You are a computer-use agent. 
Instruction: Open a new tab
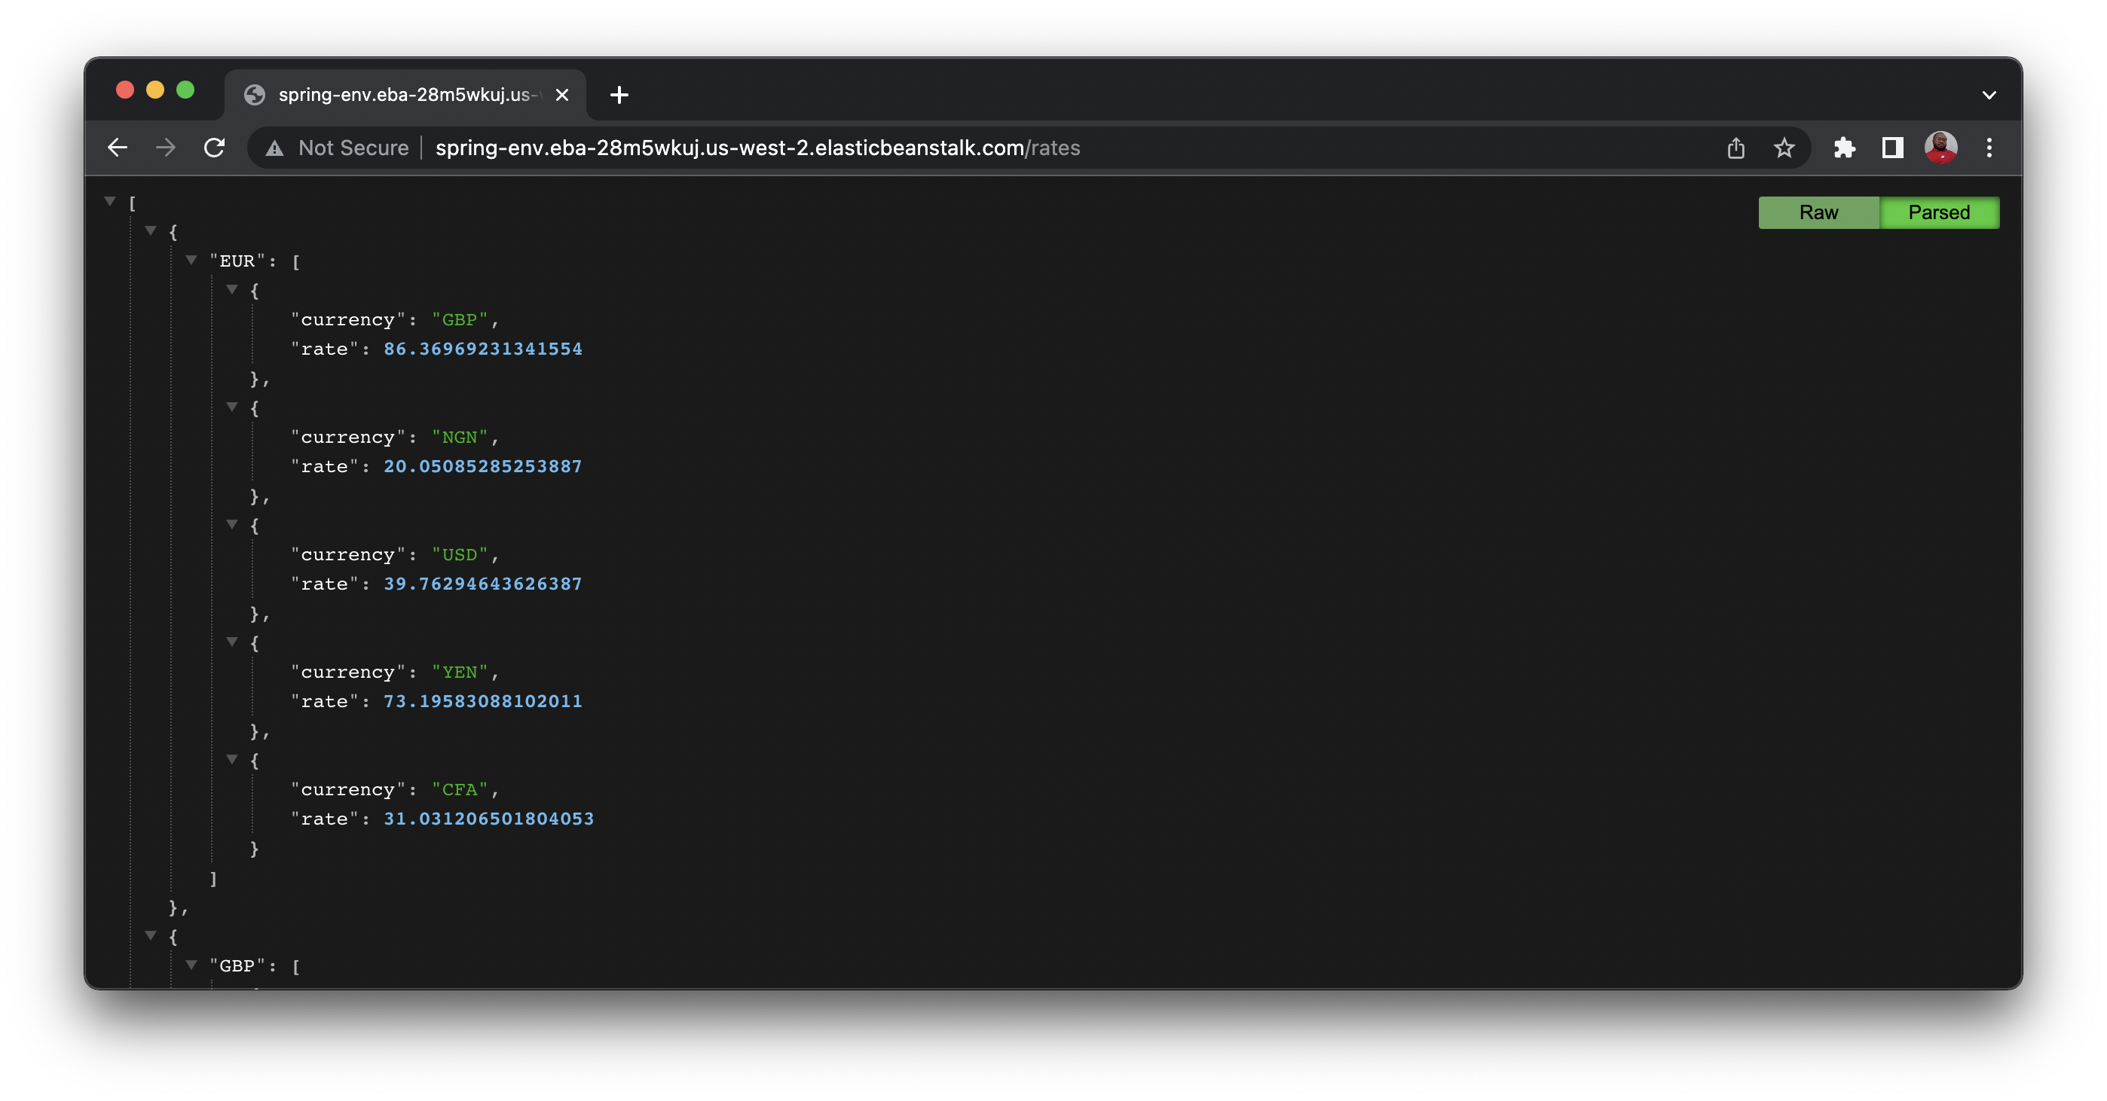click(619, 95)
